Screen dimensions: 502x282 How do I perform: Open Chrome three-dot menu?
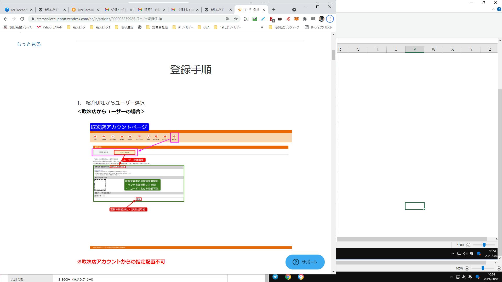click(x=330, y=19)
